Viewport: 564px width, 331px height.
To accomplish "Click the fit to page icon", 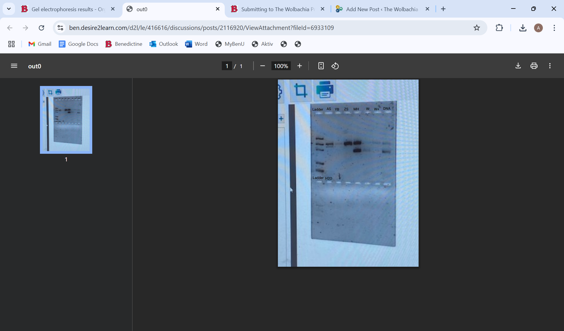I will [x=321, y=66].
